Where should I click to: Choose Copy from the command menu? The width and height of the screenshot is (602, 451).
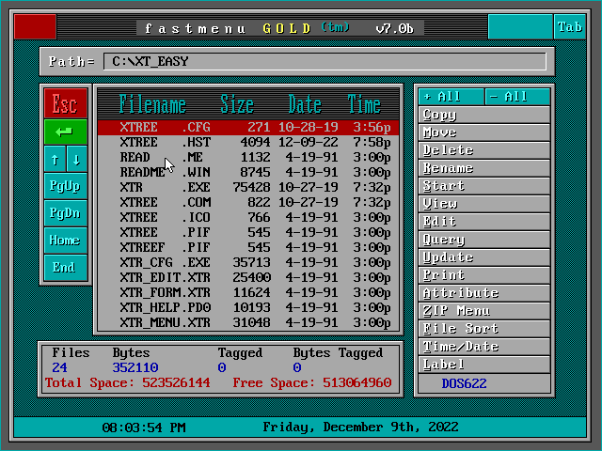click(484, 115)
